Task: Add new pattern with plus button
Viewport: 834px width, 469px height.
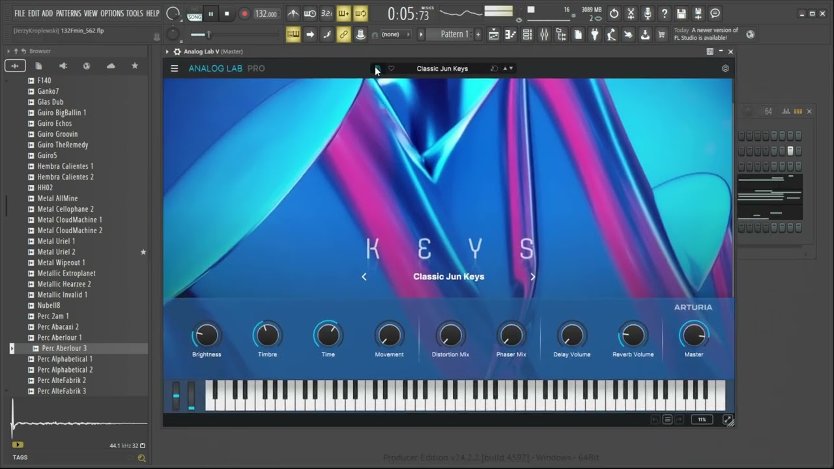Action: [x=478, y=35]
